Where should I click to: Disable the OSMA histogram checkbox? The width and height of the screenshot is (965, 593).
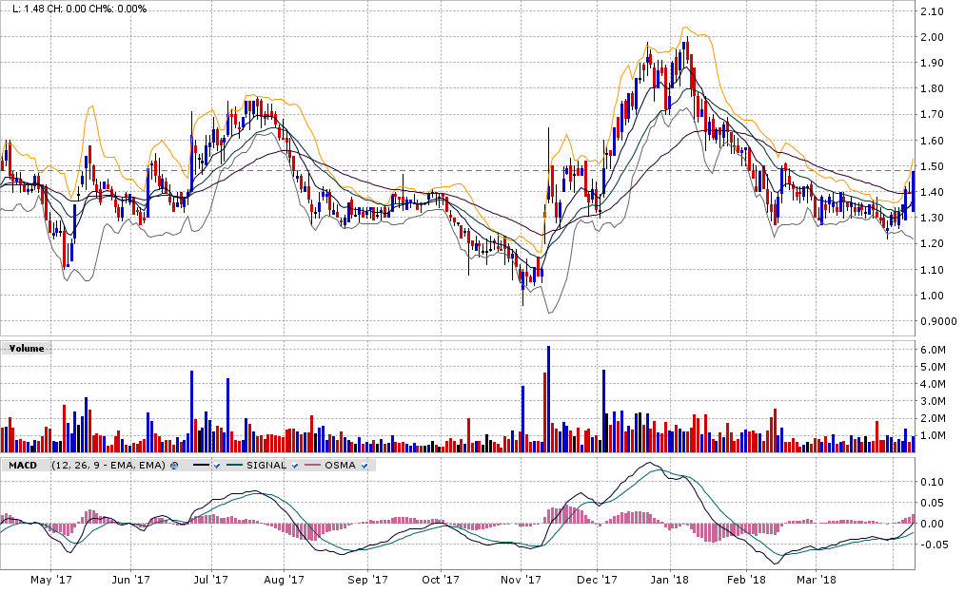pyautogui.click(x=364, y=466)
